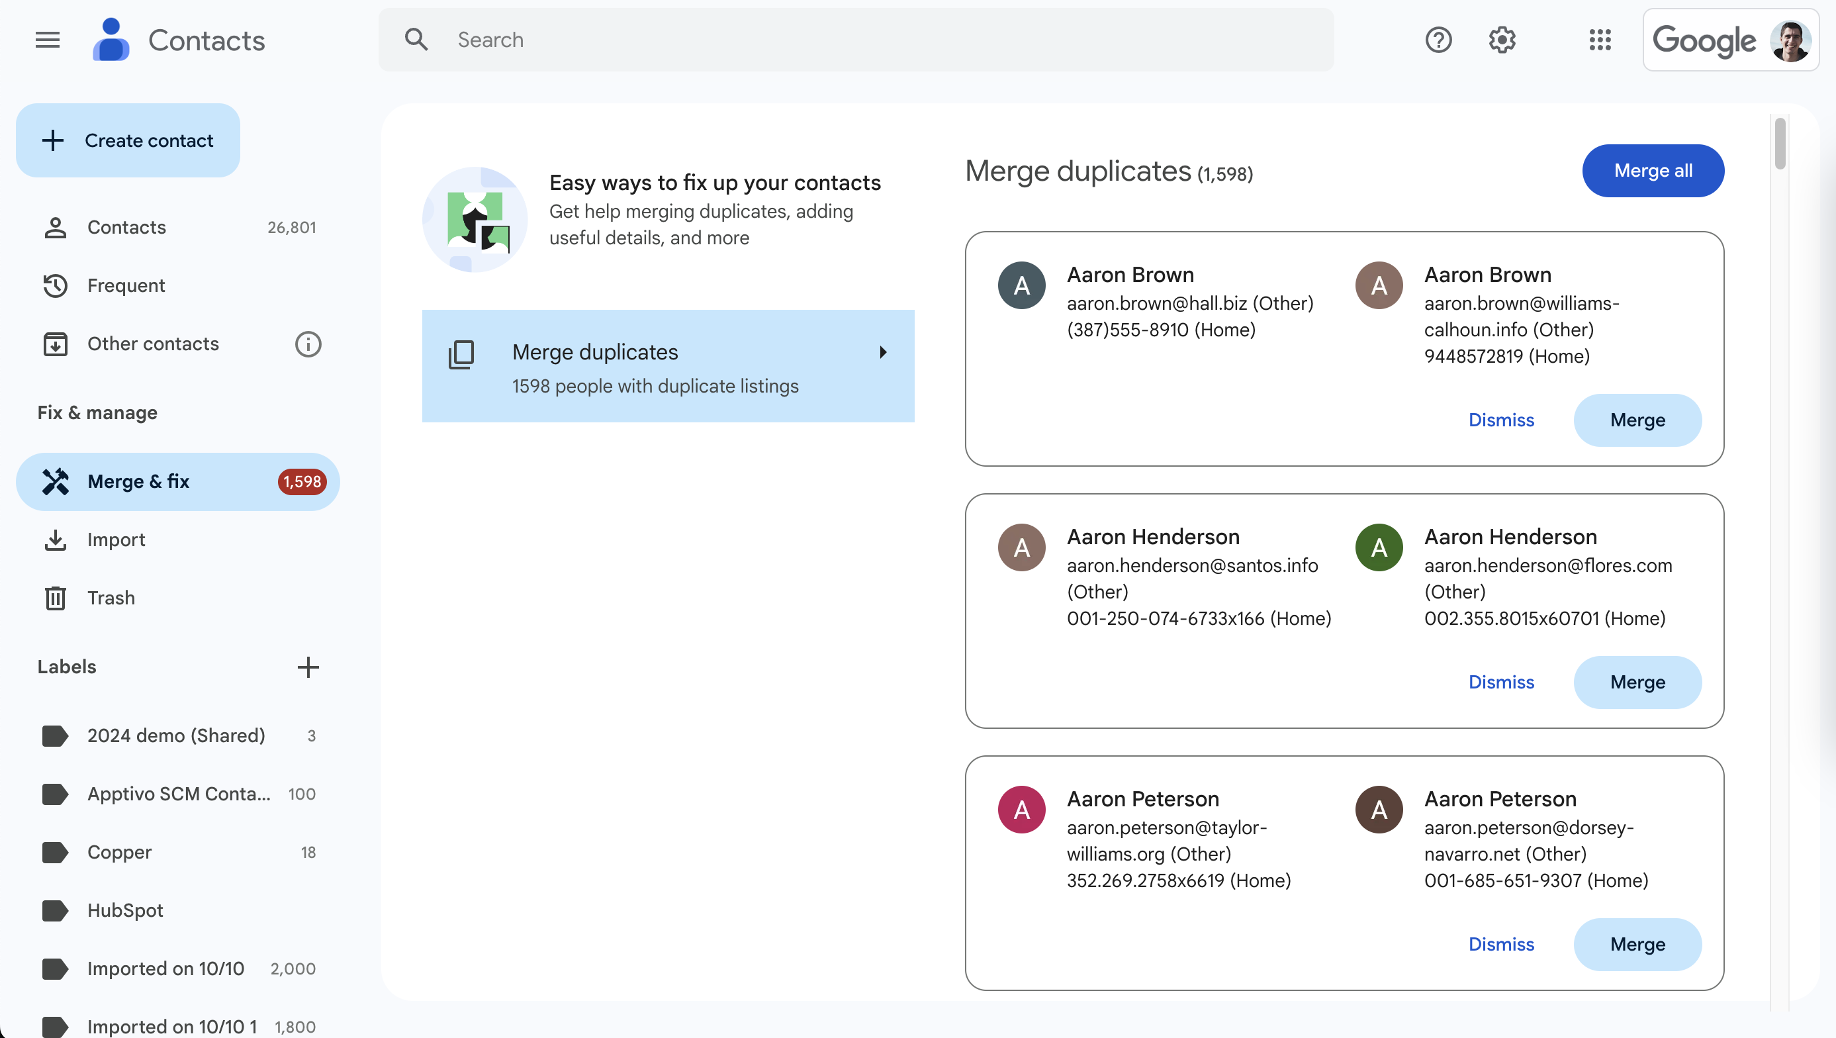Screen dimensions: 1836x1038
Task: Open Frequent contacts in sidebar
Action: click(x=126, y=286)
